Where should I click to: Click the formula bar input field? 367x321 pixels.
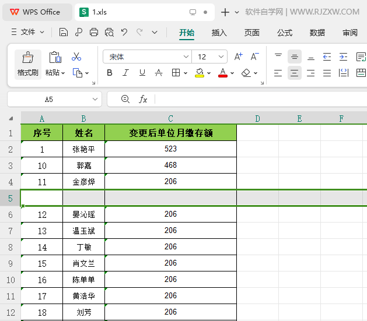point(261,99)
